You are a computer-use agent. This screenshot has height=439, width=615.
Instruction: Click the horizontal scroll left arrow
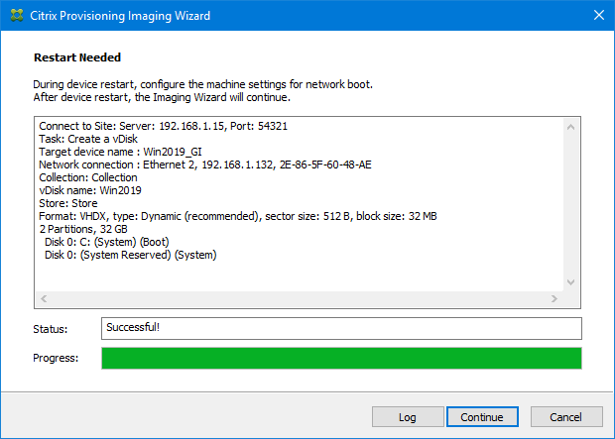[44, 298]
